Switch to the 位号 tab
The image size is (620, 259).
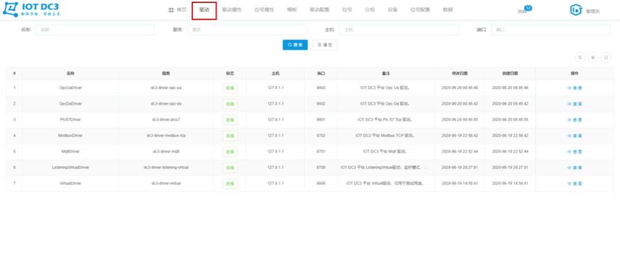(x=347, y=10)
